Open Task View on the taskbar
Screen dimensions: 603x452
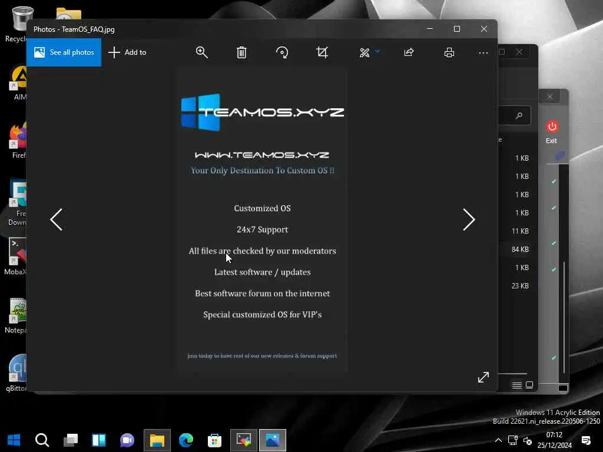coord(71,440)
